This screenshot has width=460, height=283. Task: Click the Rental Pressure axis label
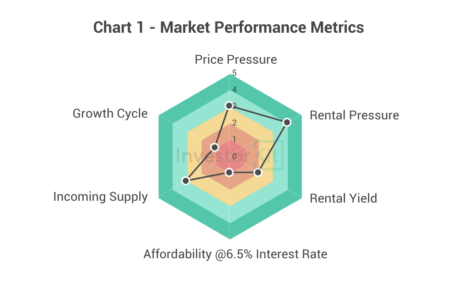[x=354, y=115]
